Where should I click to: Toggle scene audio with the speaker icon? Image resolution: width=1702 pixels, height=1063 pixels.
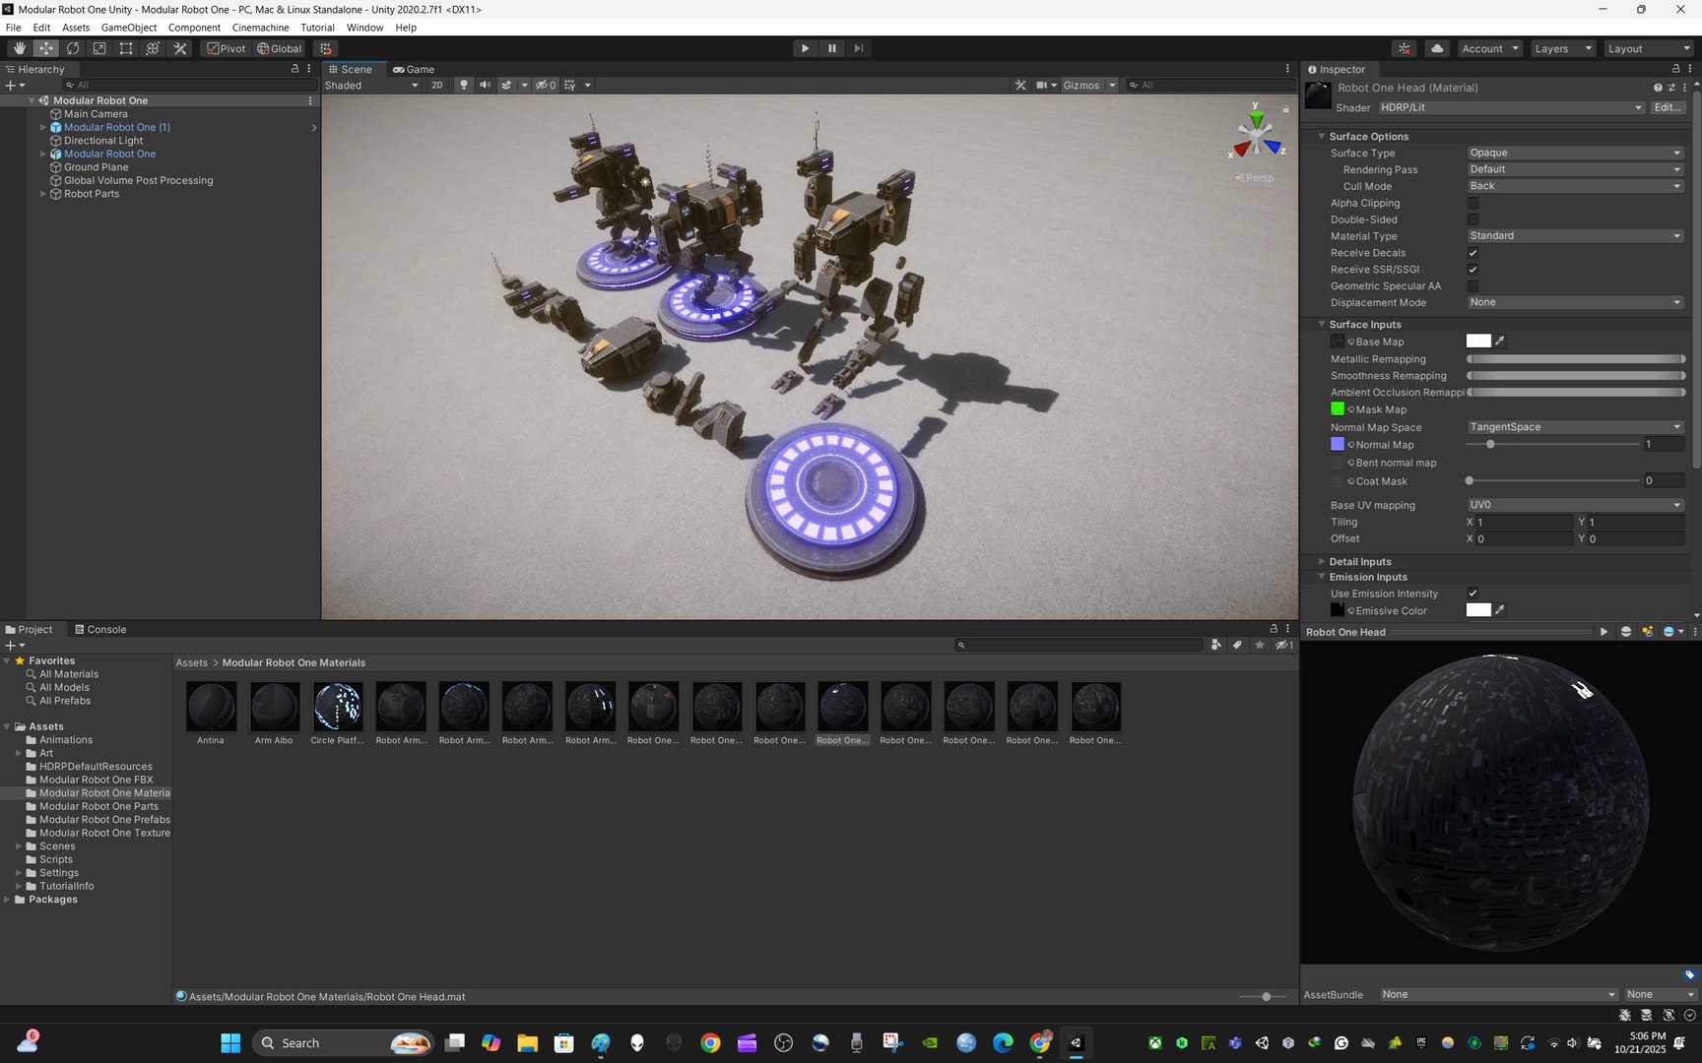click(x=485, y=85)
